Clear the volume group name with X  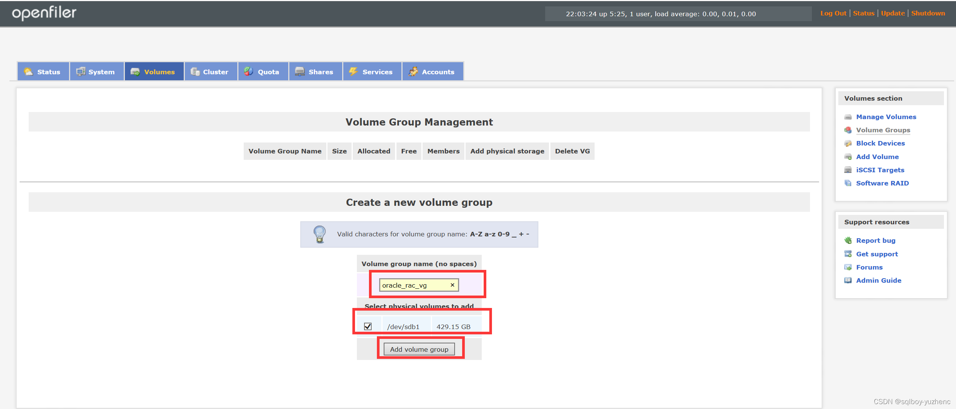(452, 285)
